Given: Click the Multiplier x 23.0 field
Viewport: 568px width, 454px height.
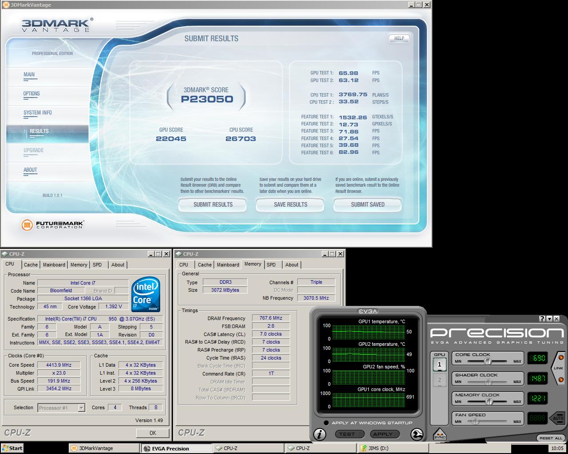Looking at the screenshot, I should 59,373.
